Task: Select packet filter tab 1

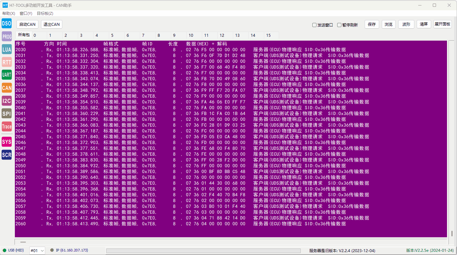Action: [55, 35]
